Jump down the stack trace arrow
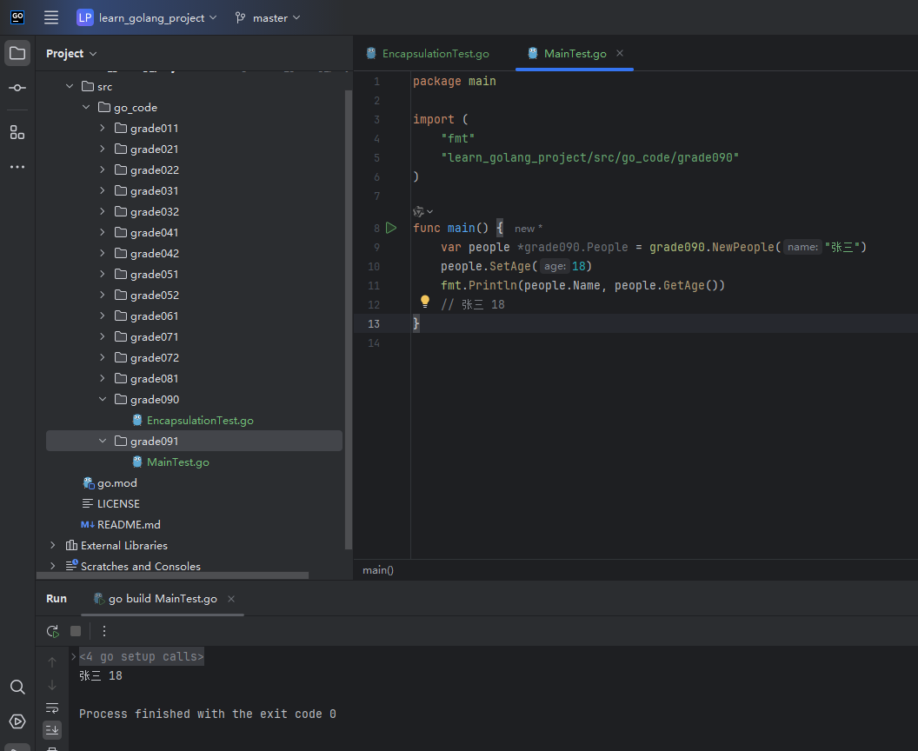918x751 pixels. (52, 685)
